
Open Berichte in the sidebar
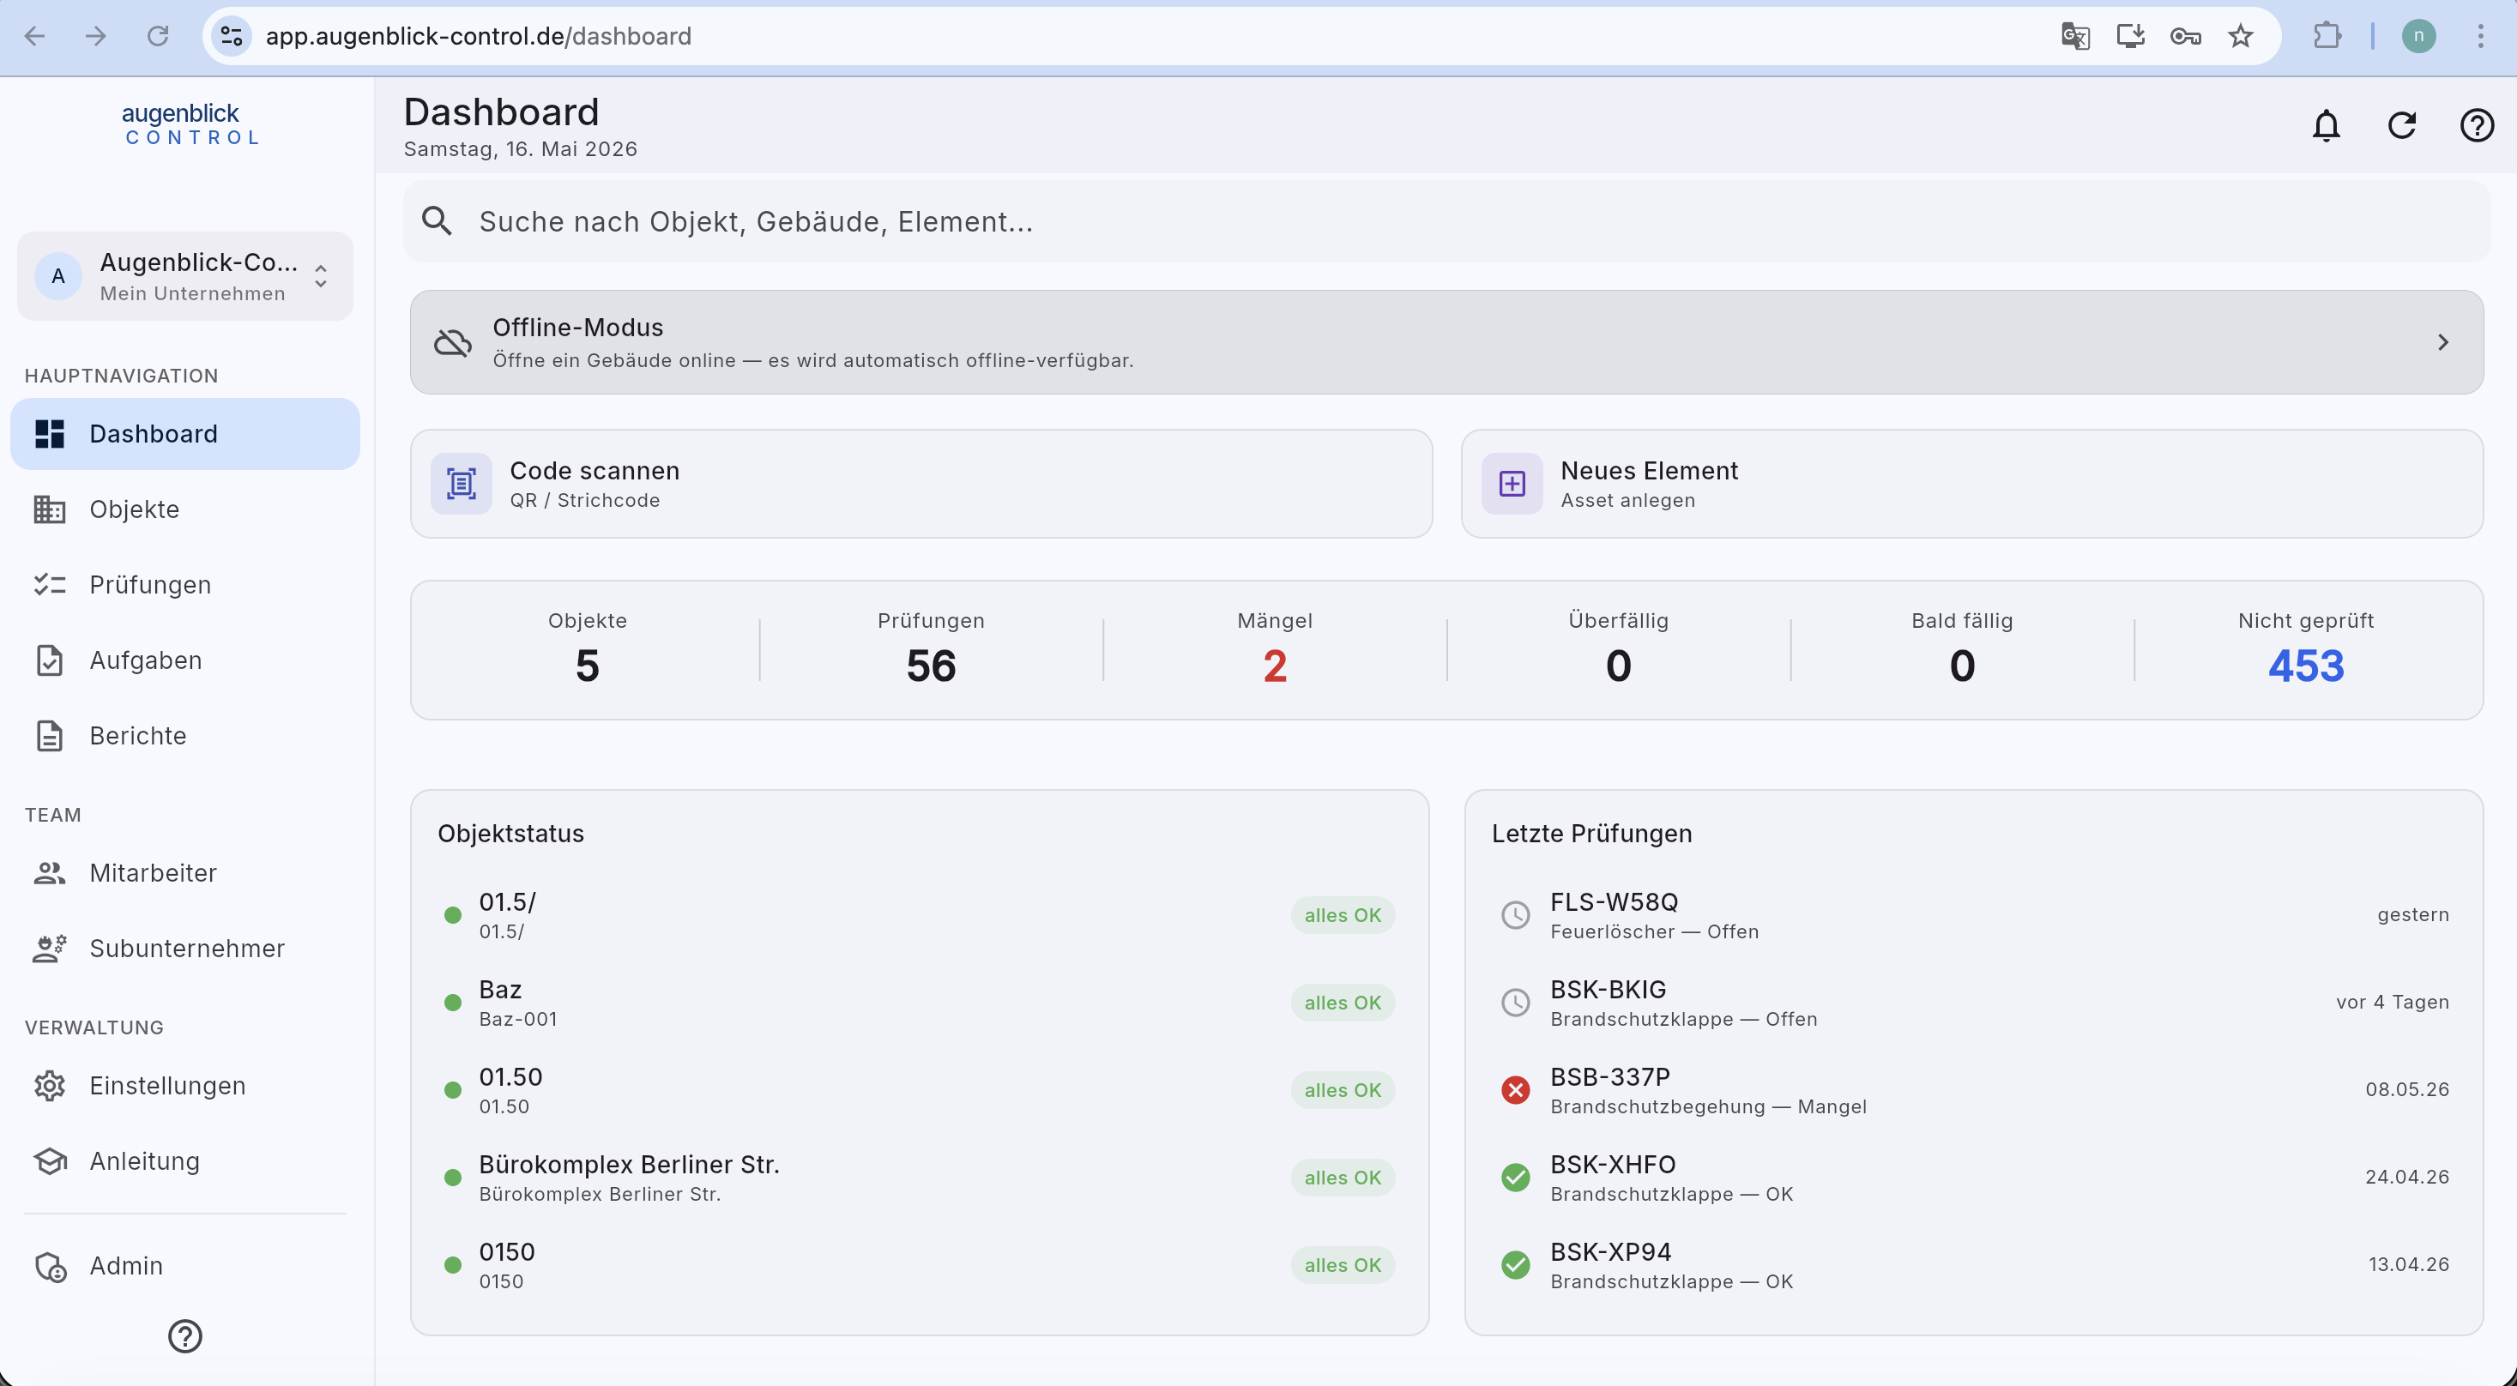click(184, 736)
